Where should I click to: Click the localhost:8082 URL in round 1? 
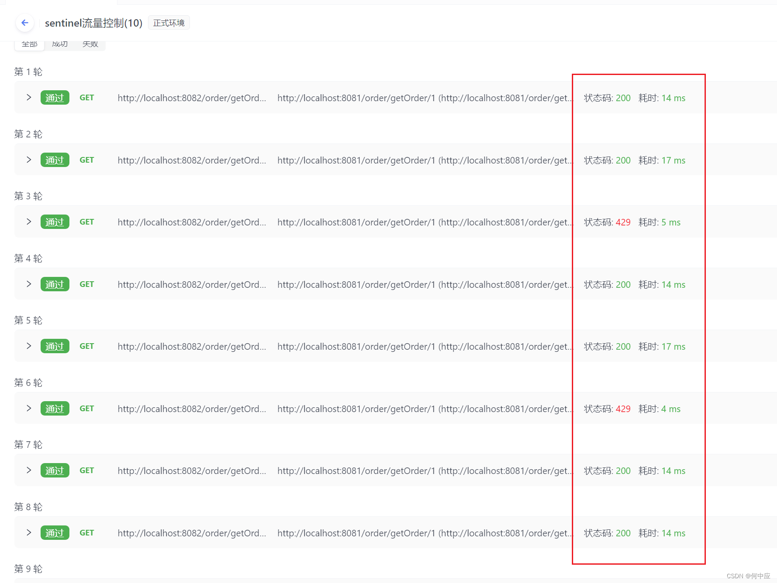coord(192,98)
